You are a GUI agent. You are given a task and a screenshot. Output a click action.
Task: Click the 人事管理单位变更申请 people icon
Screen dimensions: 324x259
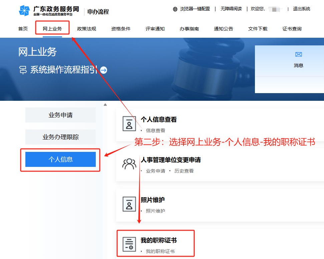129,164
